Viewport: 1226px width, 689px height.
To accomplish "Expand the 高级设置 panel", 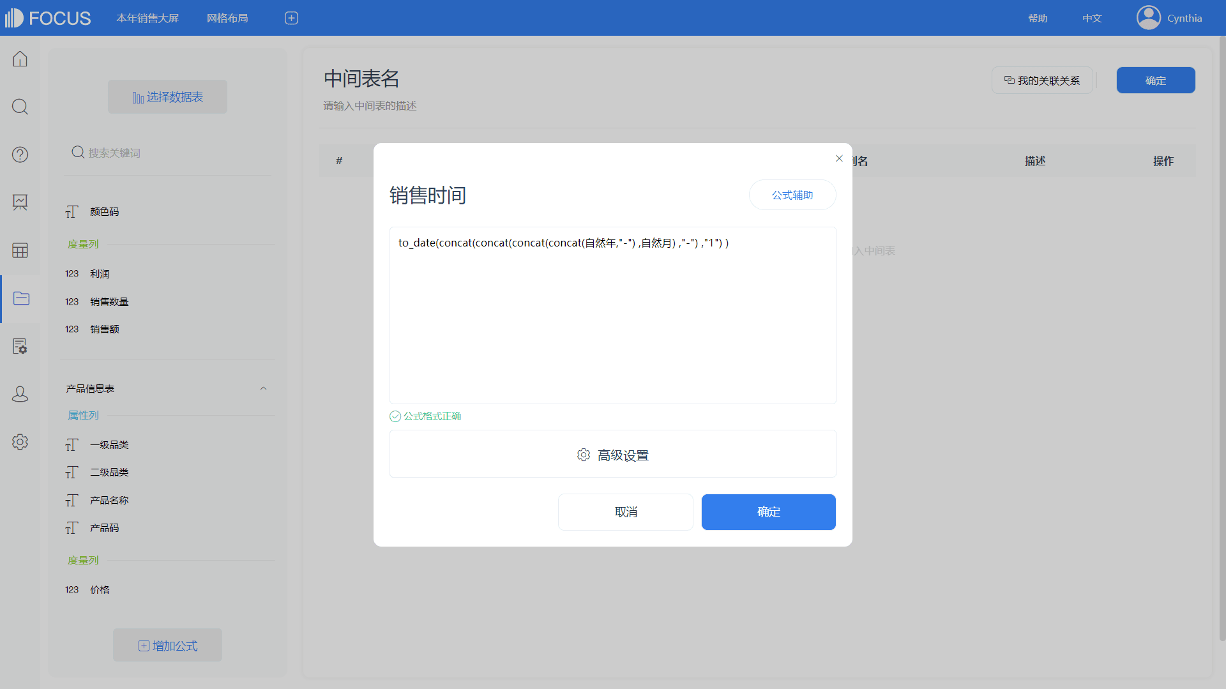I will (613, 454).
